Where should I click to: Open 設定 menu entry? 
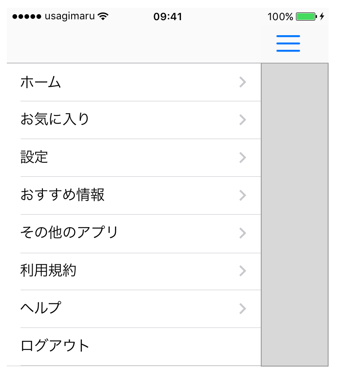tap(34, 157)
